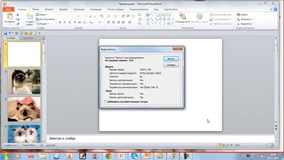The width and height of the screenshot is (284, 160).
Task: Switch to normal view in status bar
Action: [220, 145]
